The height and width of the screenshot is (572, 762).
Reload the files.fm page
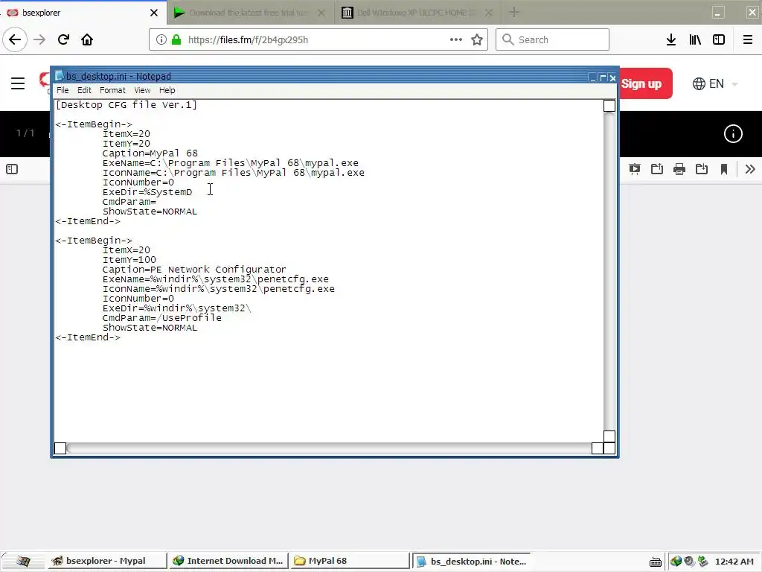(63, 39)
